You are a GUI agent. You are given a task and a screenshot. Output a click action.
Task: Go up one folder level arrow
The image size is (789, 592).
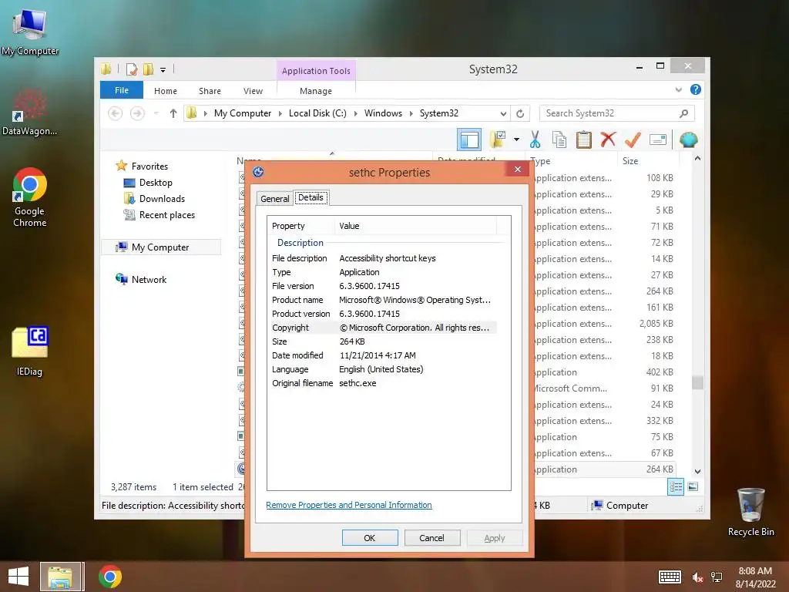[x=173, y=113]
